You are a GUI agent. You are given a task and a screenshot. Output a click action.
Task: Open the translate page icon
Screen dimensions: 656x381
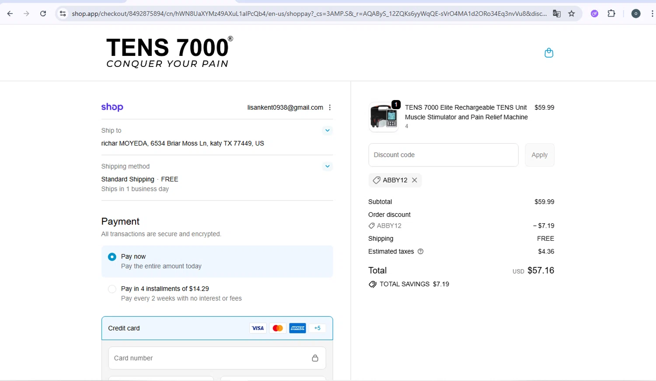coord(557,14)
